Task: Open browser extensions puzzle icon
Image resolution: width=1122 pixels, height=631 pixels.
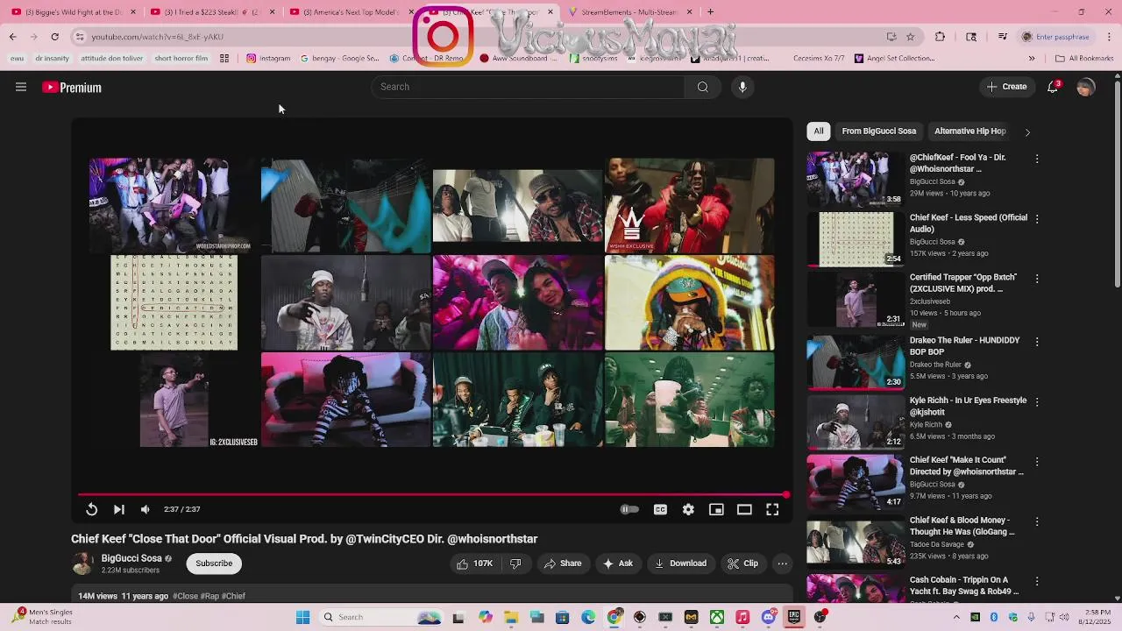Action: coord(940,37)
